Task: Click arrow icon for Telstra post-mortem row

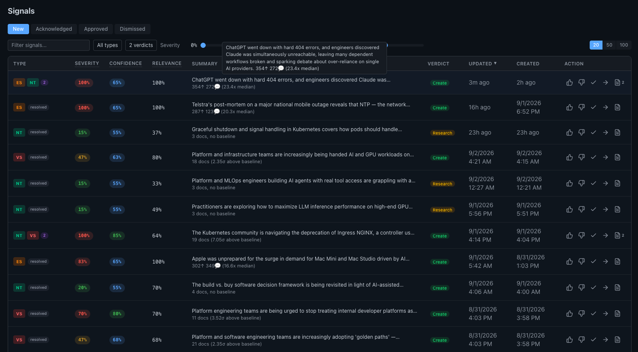Action: click(x=606, y=107)
